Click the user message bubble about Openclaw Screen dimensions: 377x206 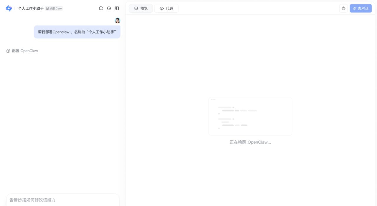tap(77, 32)
